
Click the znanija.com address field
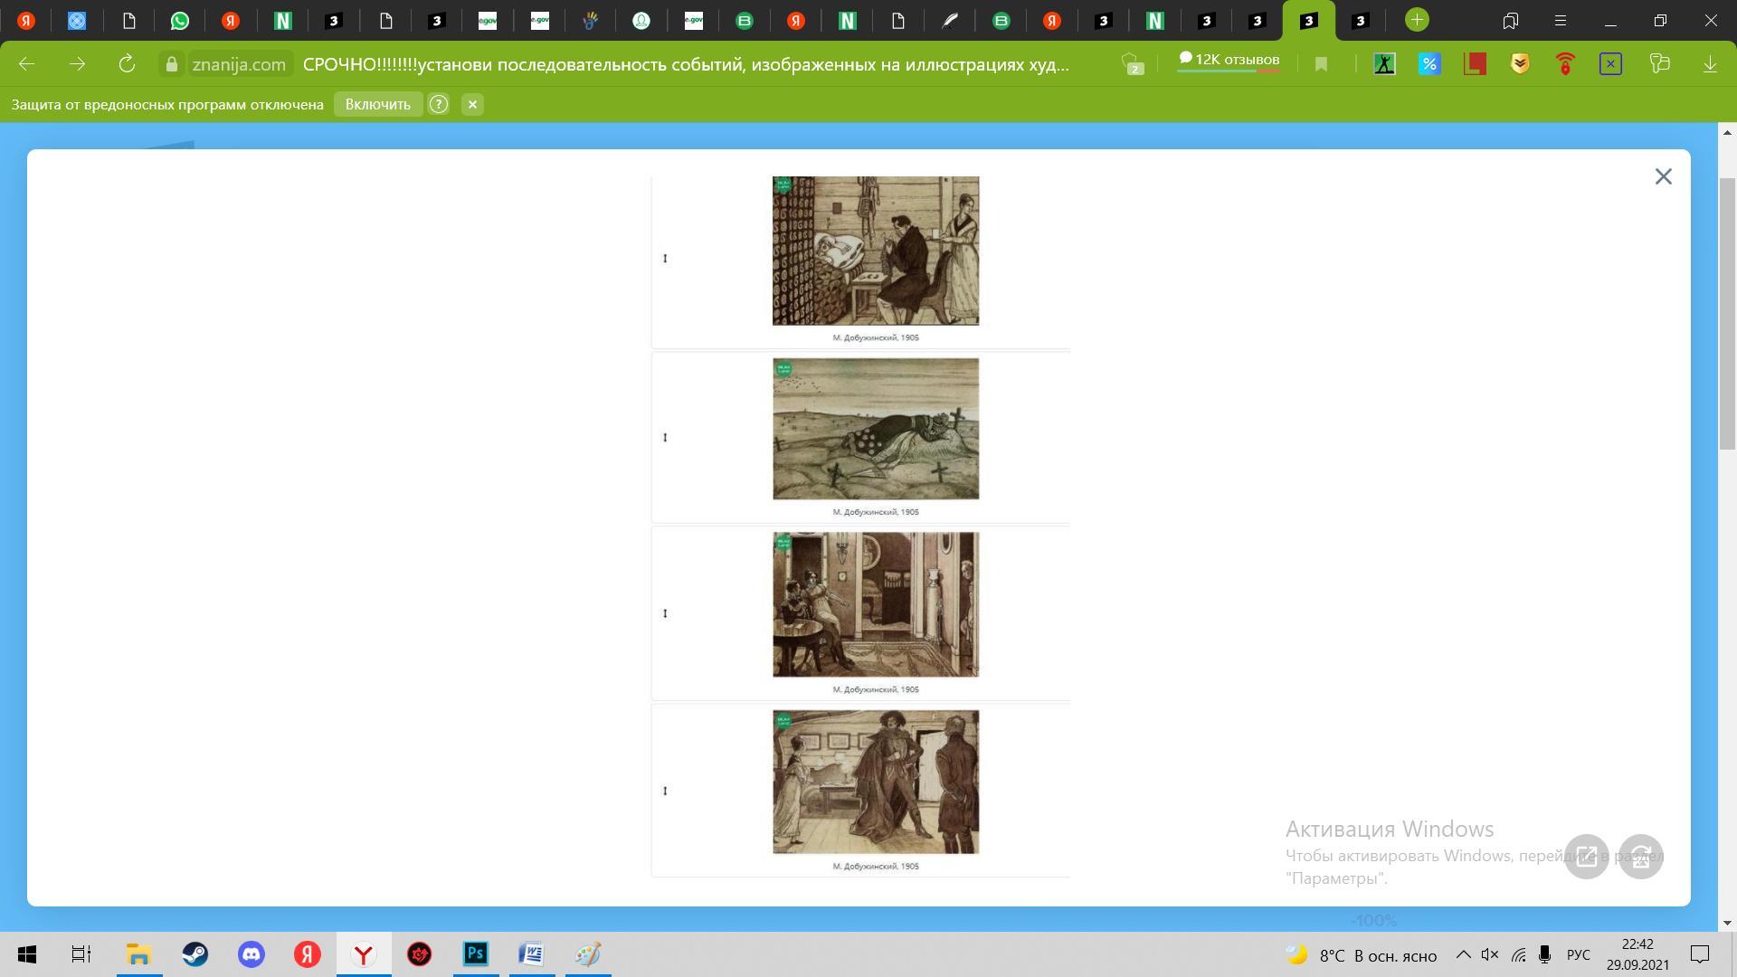[x=239, y=64]
